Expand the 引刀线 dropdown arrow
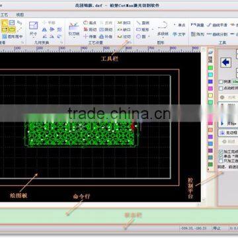 tap(73, 38)
